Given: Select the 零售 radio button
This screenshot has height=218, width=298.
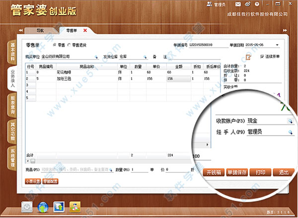Looking at the screenshot, I should 55,45.
